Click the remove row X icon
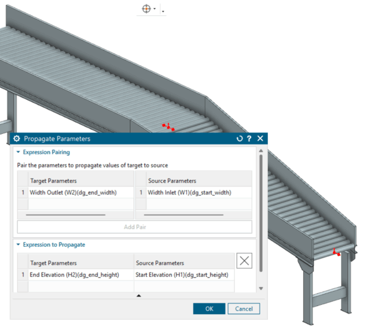The width and height of the screenshot is (379, 330). coord(245,261)
